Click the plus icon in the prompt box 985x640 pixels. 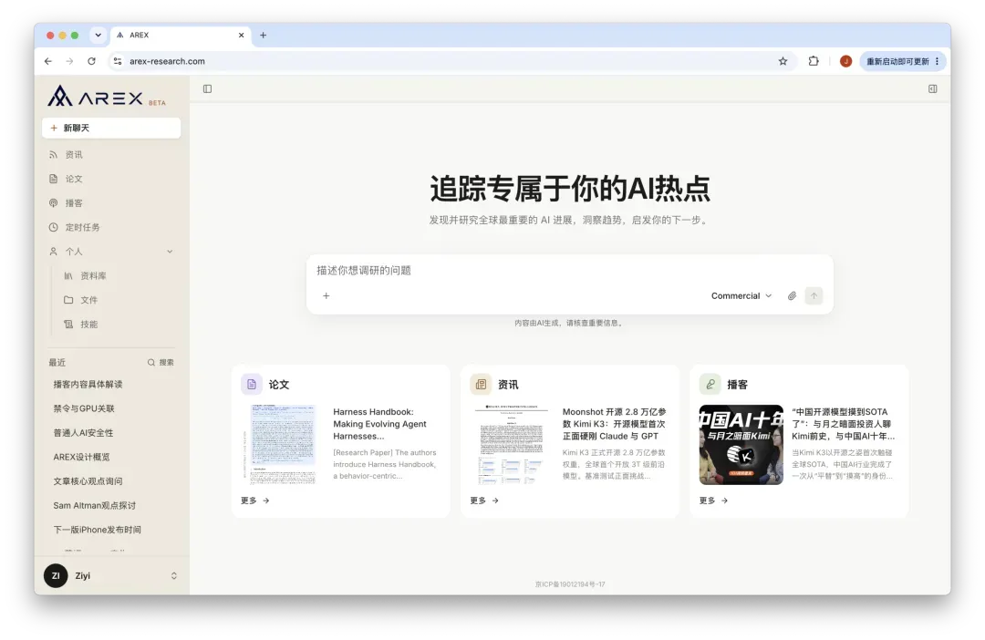(x=326, y=295)
